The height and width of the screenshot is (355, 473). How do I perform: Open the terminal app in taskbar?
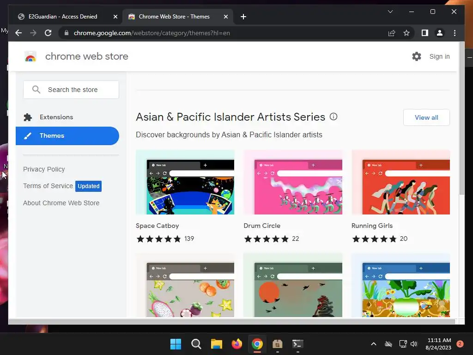click(297, 344)
